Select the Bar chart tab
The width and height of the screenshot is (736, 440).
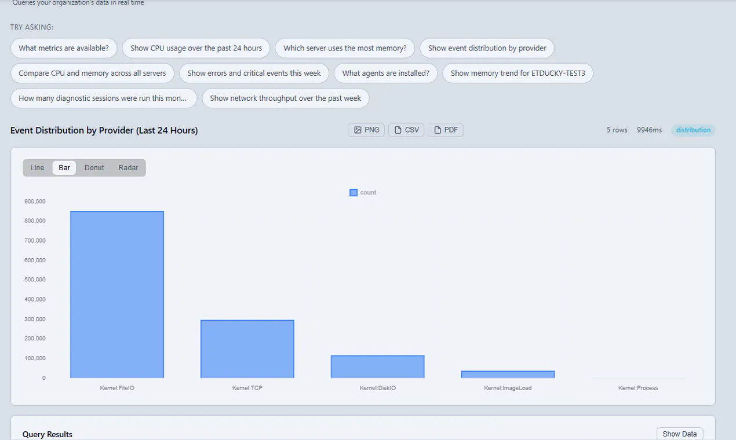coord(64,168)
